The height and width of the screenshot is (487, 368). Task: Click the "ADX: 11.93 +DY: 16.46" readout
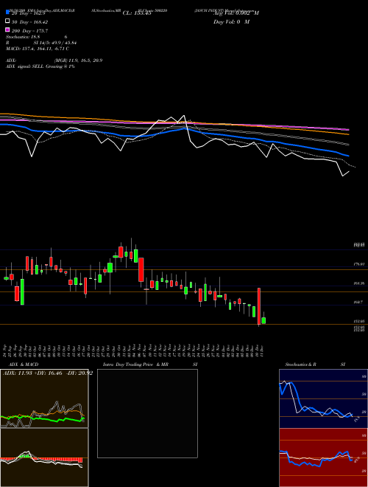(33, 373)
